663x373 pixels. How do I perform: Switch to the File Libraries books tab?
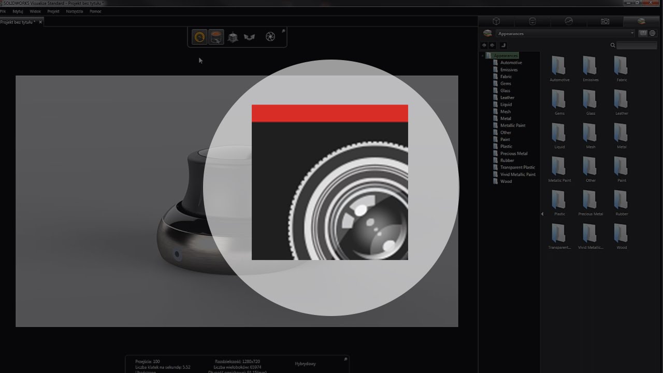click(x=641, y=21)
